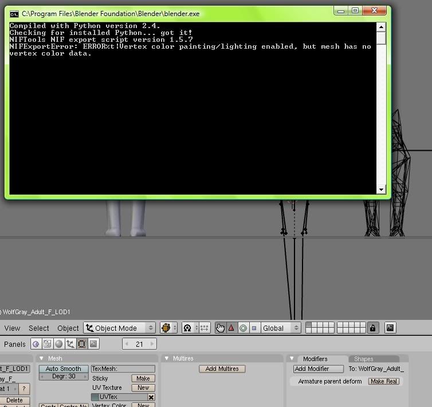Collapse the Mesh panel triangle

(41, 358)
